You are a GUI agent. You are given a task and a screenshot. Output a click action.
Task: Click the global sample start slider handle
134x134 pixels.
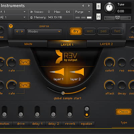[63, 93]
